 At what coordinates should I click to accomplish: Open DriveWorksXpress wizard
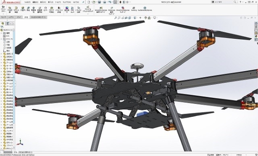(x=123, y=9)
